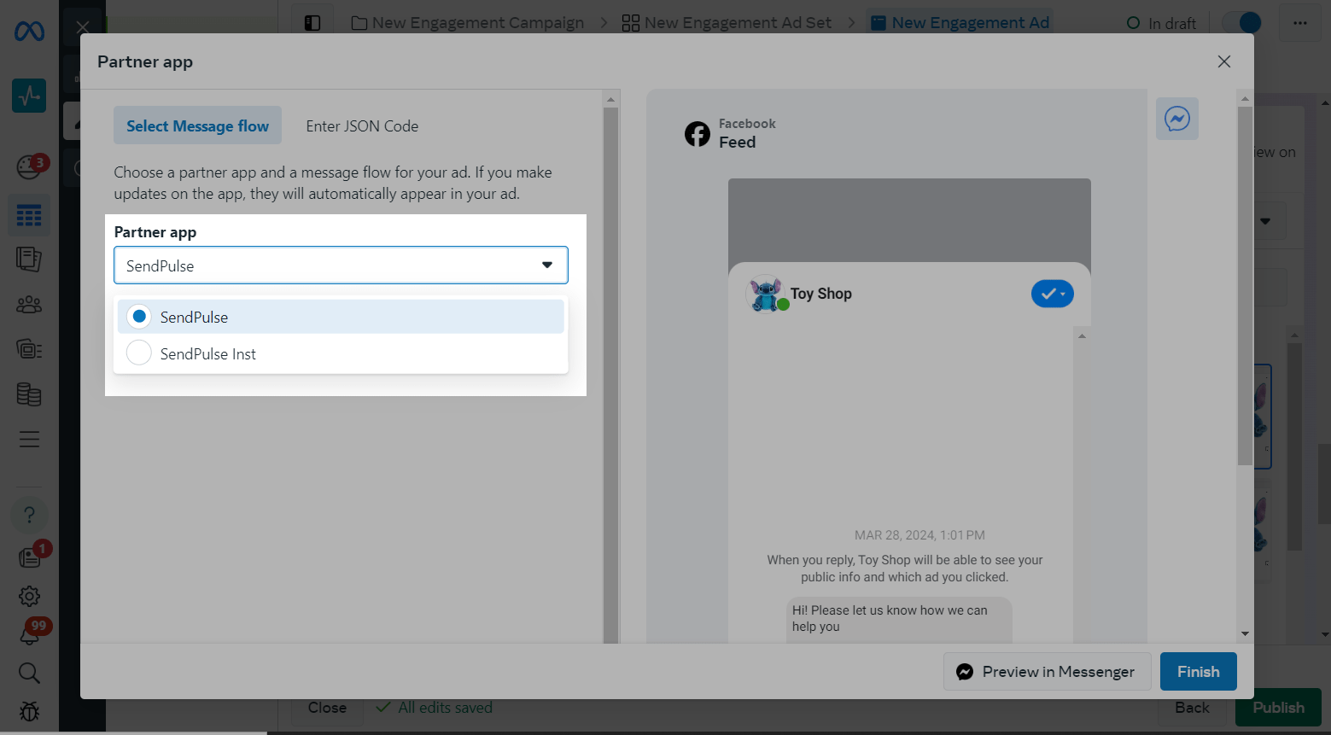Open the campaigns table grid icon
Screen dimensions: 1331x735
coord(29,215)
